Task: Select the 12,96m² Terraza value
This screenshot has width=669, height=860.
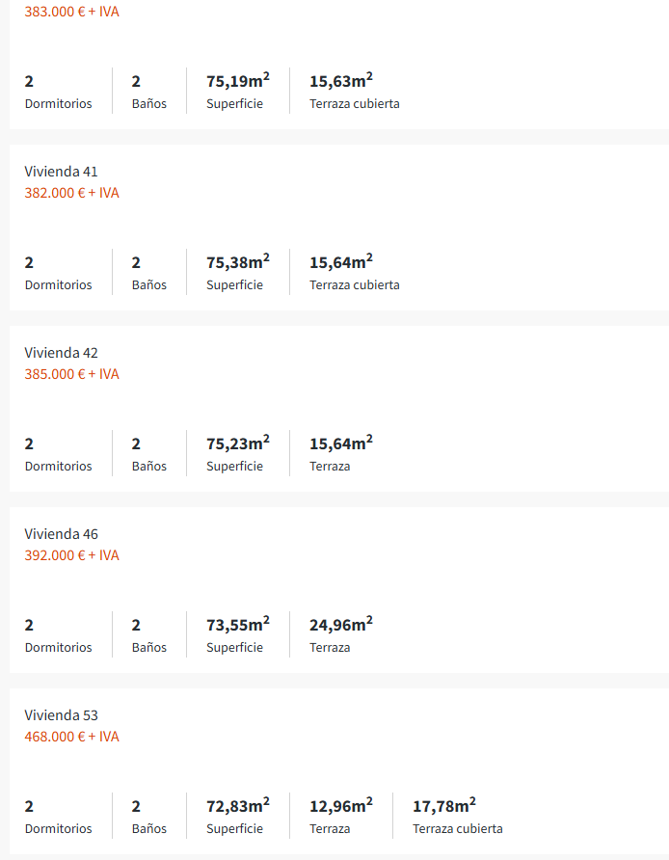Action: 340,806
